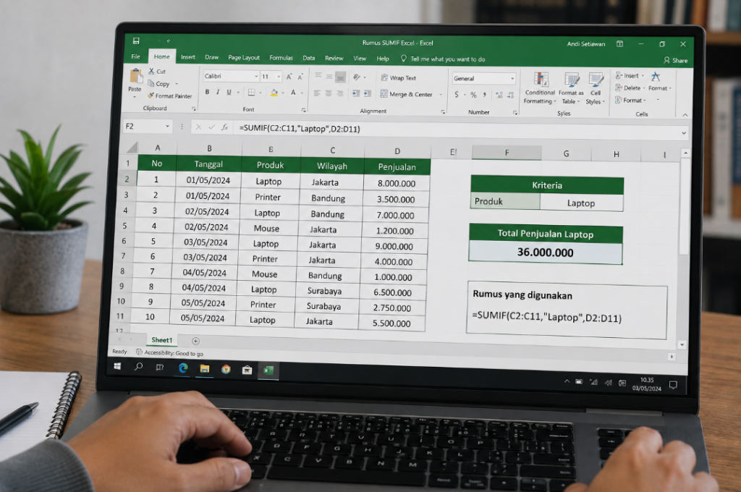Open File Explorer from the taskbar
This screenshot has width=741, height=492.
205,369
